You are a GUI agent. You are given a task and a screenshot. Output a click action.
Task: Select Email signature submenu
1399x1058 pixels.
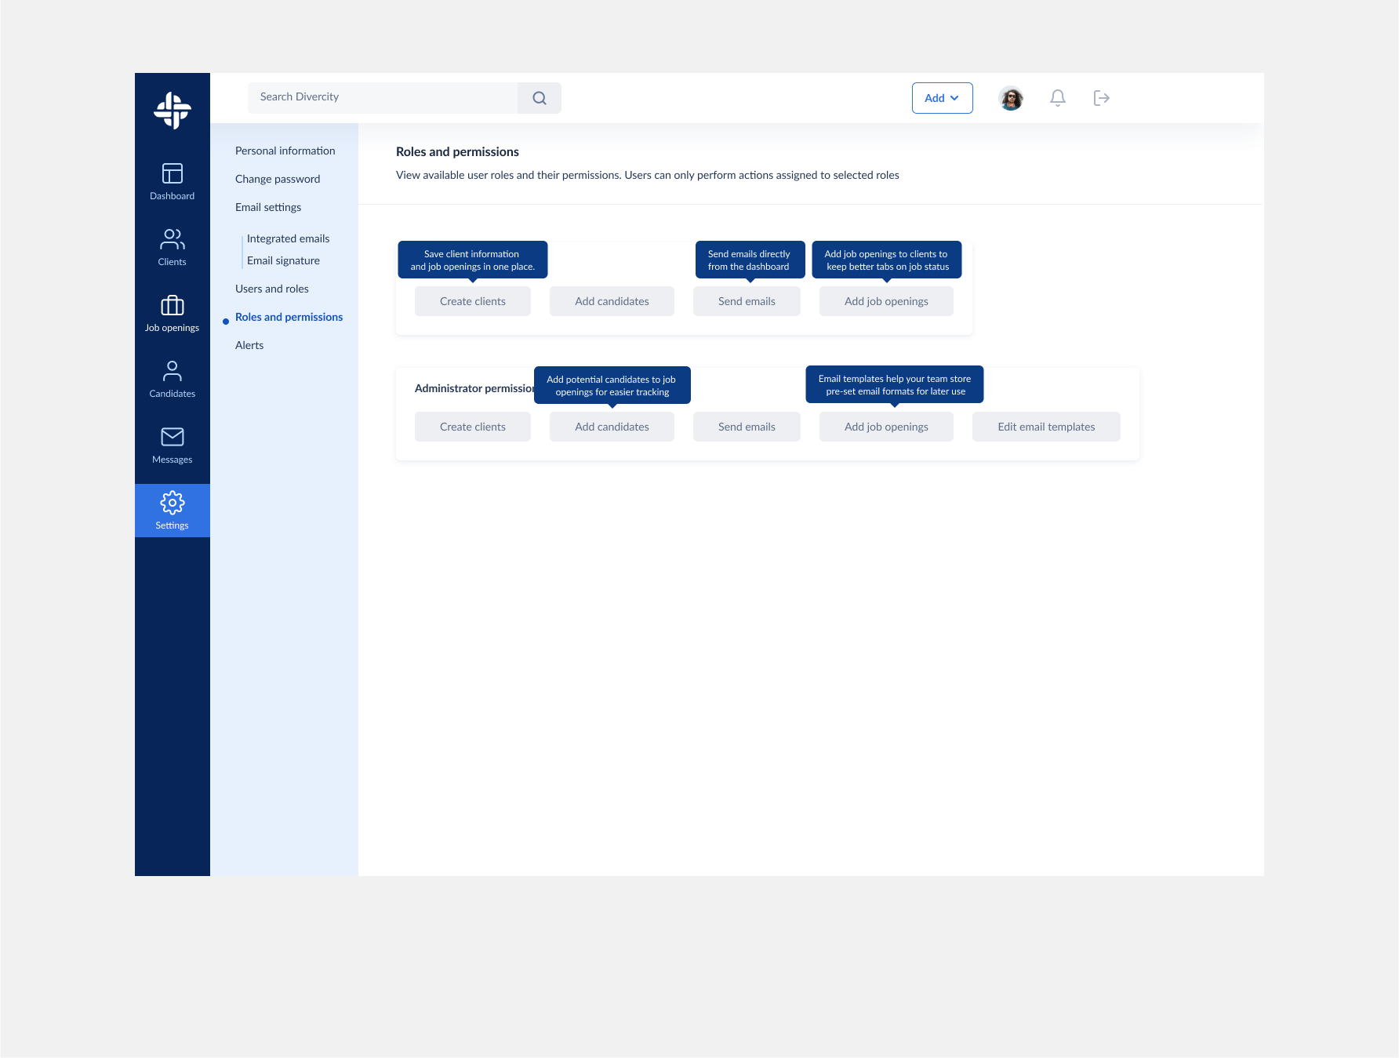284,260
